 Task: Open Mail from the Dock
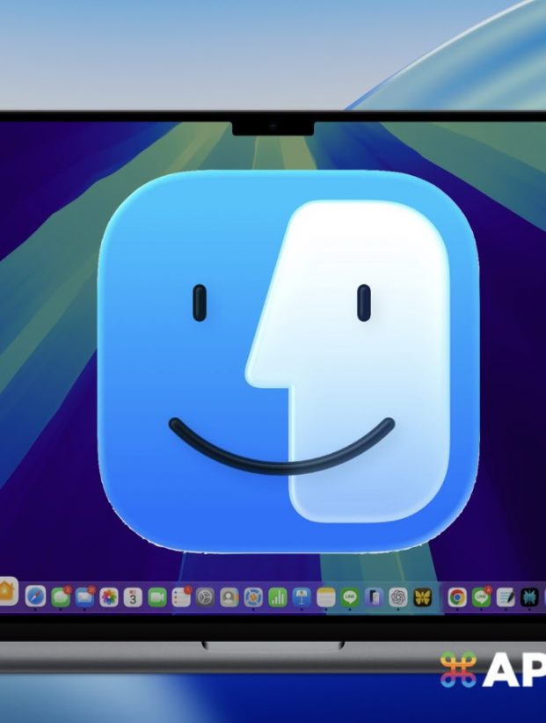[x=84, y=597]
